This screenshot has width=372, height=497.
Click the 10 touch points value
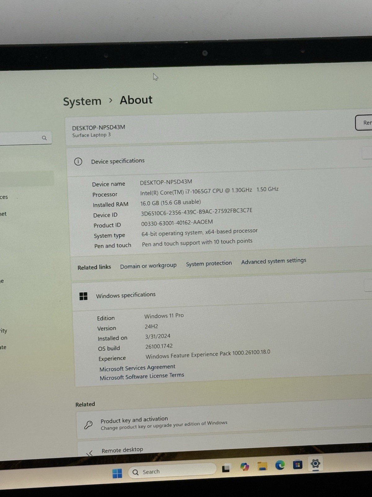pos(197,243)
